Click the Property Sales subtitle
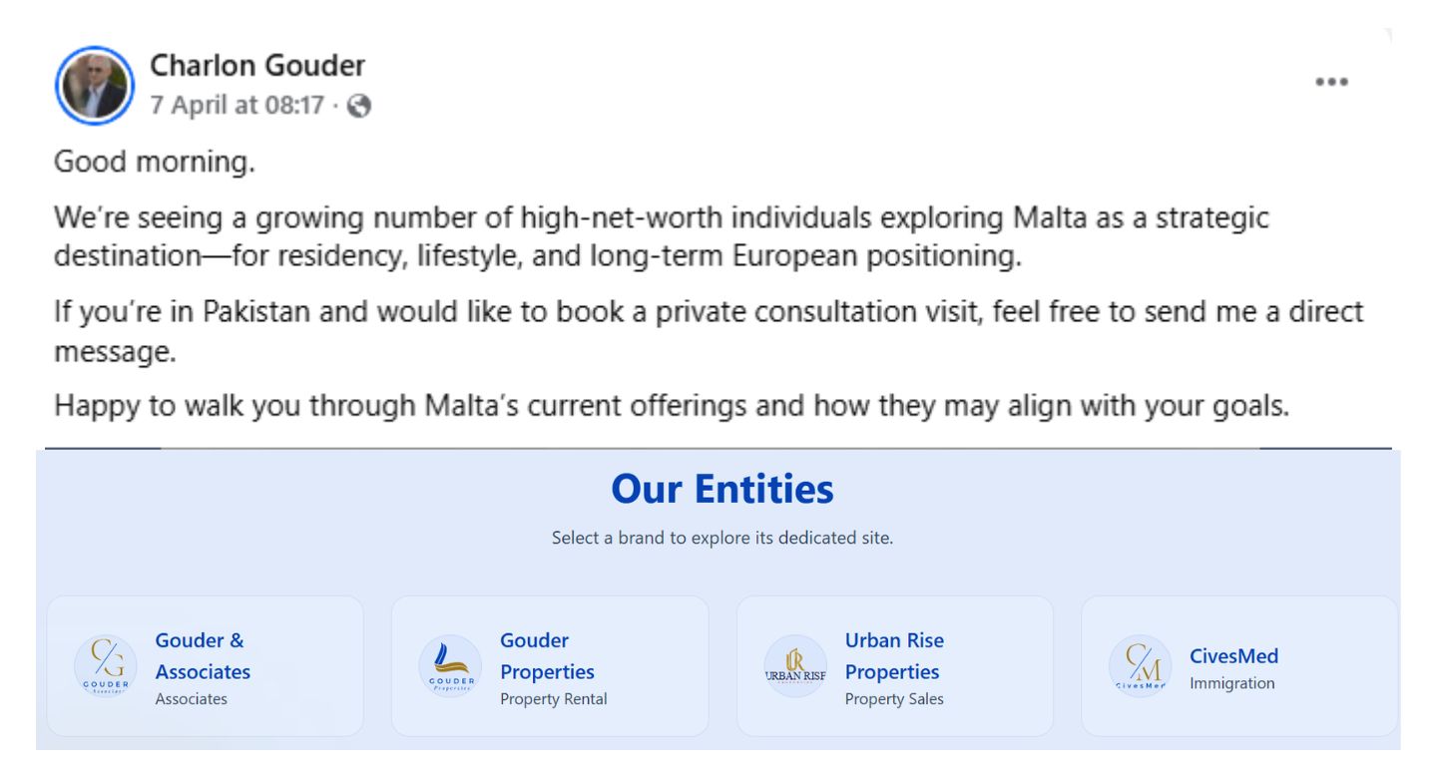 pyautogui.click(x=893, y=699)
